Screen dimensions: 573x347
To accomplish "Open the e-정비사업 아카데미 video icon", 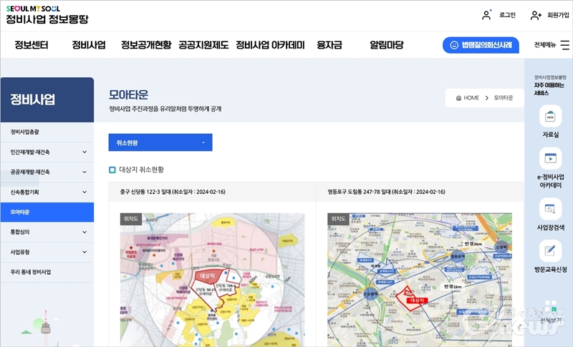I will 550,158.
